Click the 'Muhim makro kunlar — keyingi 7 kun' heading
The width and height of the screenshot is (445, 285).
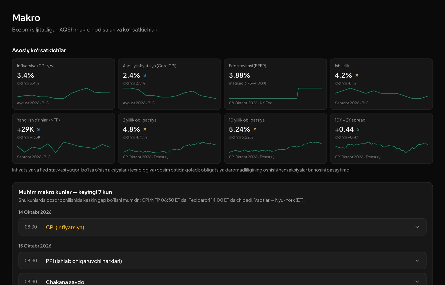coord(65,192)
